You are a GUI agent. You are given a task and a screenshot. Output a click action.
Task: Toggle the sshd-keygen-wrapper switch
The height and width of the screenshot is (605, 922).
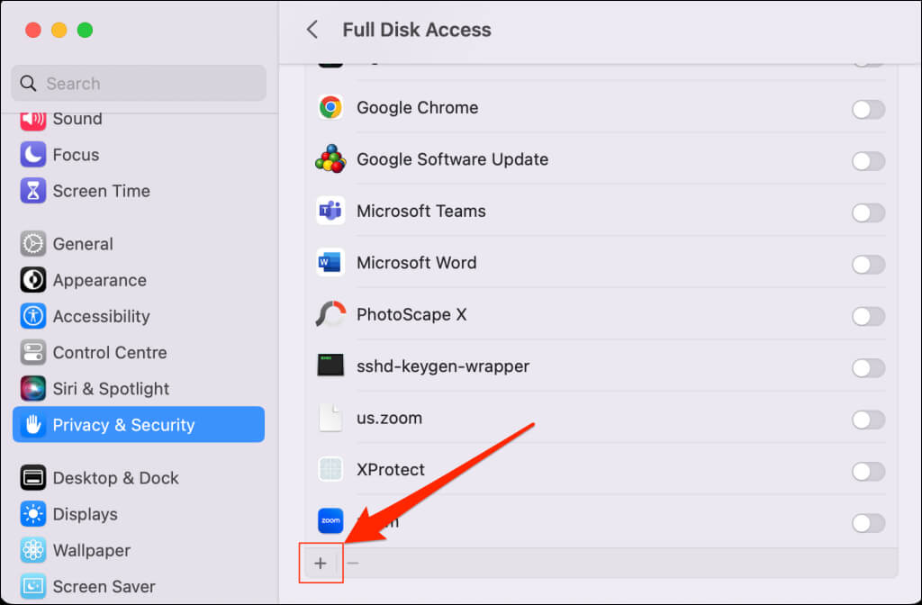[x=868, y=367]
